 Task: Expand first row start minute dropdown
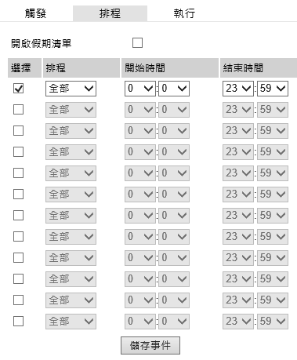point(174,89)
